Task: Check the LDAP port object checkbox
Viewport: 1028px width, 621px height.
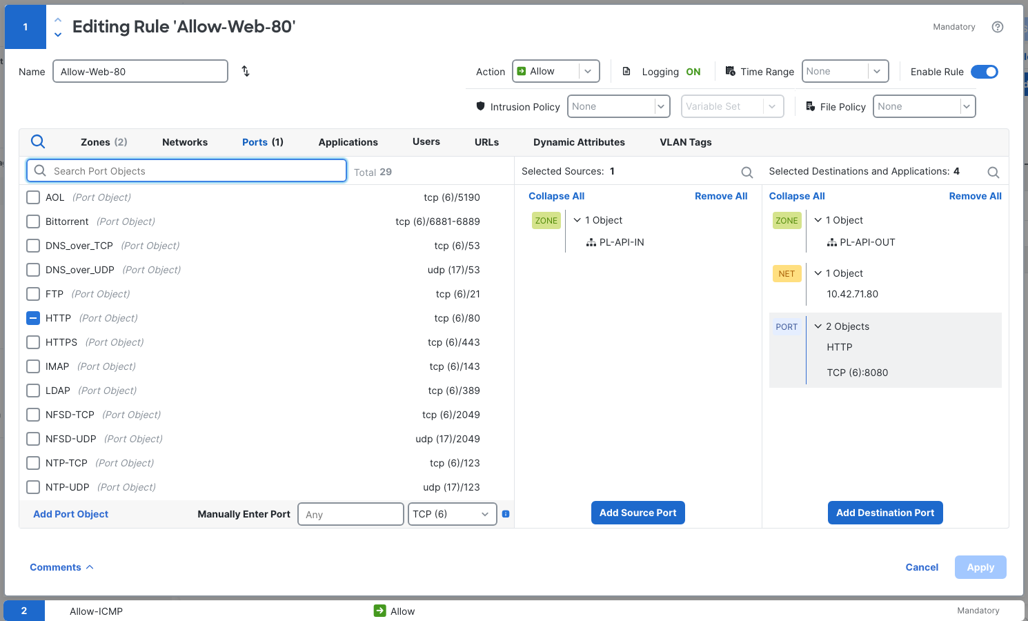Action: (x=33, y=391)
